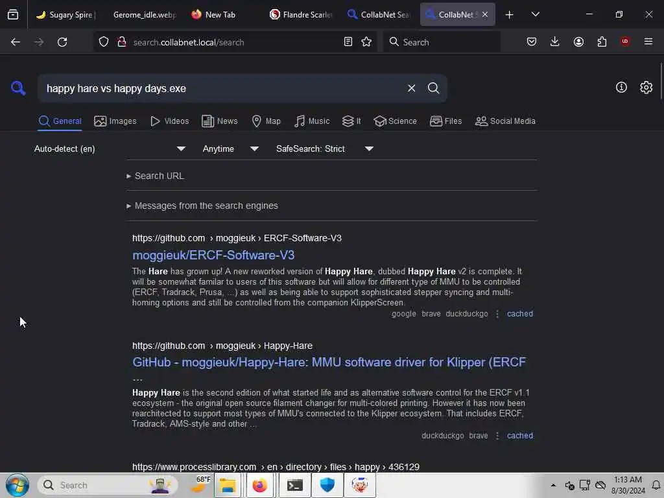Open the Firefox application menu
The width and height of the screenshot is (664, 498).
pyautogui.click(x=648, y=41)
